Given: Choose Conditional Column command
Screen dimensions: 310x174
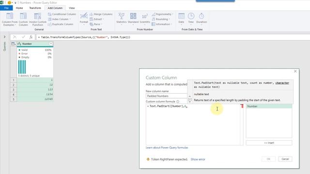Looking at the screenshot, I should pyautogui.click(x=62, y=14).
